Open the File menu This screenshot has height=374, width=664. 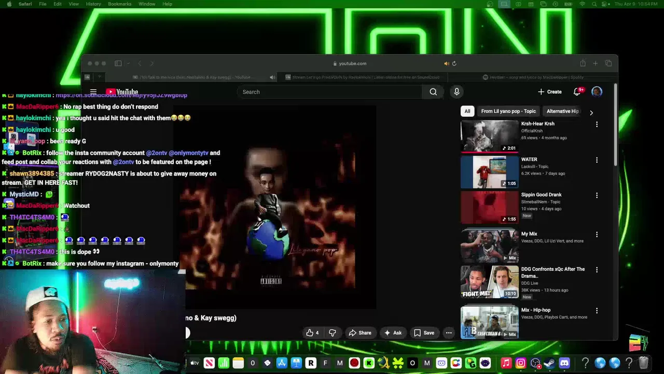pos(43,4)
